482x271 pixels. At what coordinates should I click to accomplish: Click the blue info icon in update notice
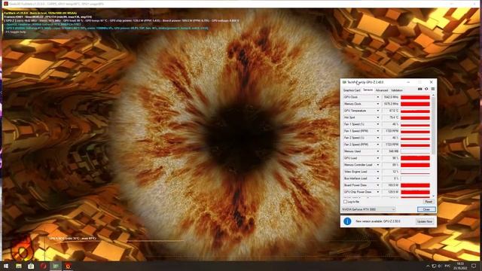point(347,221)
